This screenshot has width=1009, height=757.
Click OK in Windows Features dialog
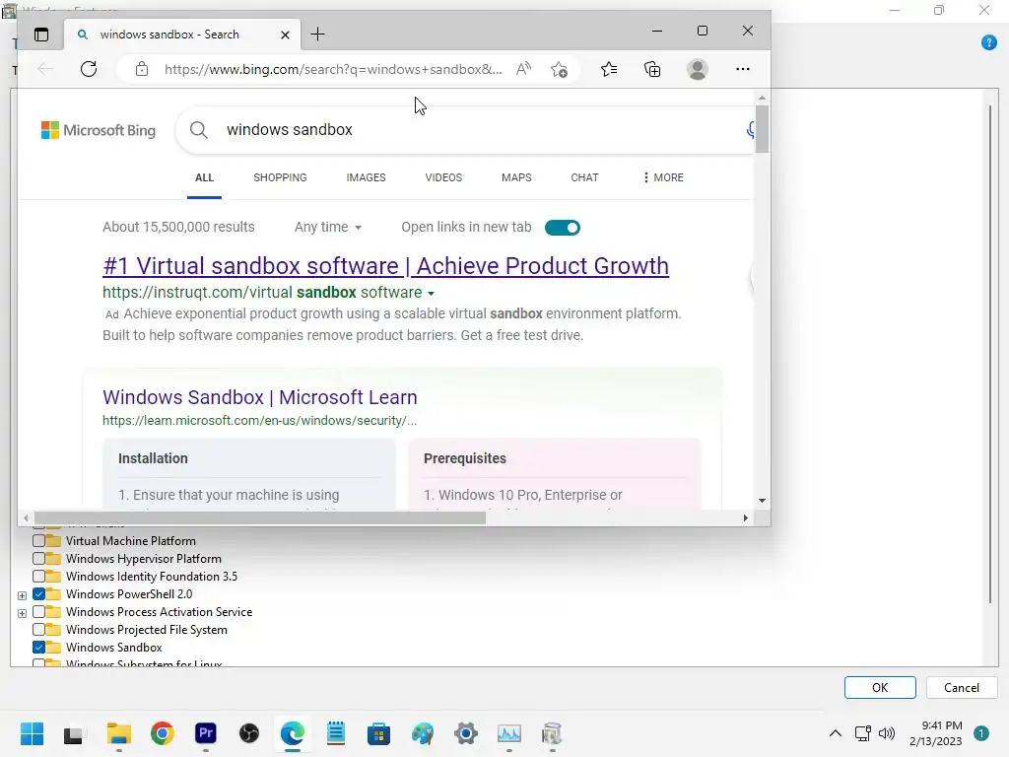point(880,687)
